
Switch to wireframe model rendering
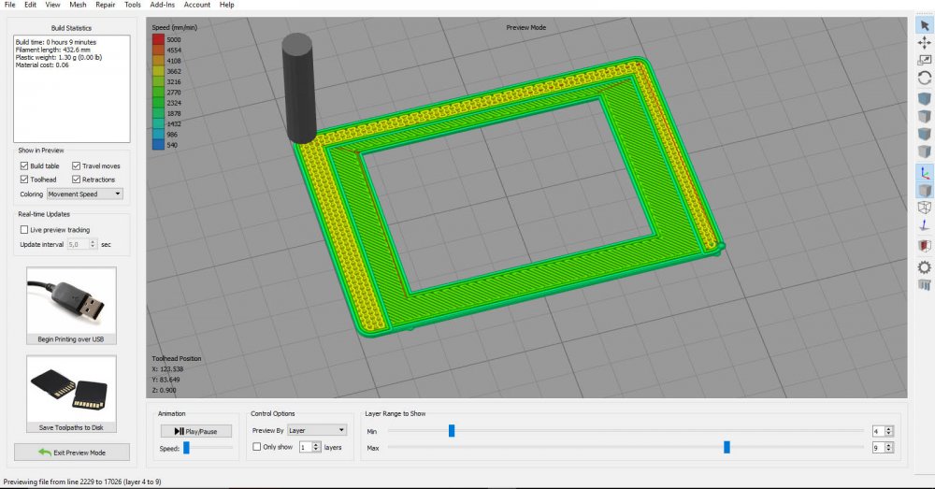point(924,208)
